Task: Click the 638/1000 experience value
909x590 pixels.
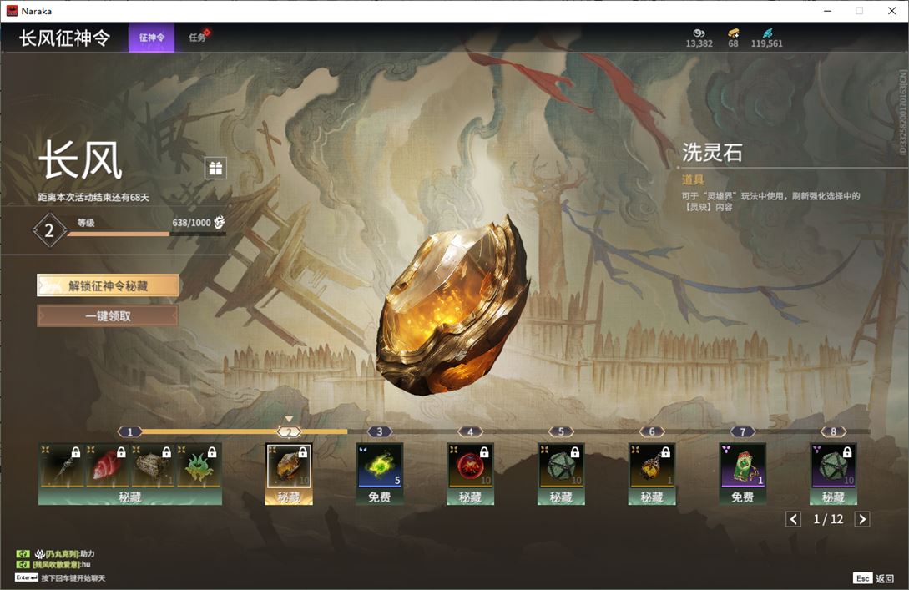Action: pyautogui.click(x=191, y=223)
